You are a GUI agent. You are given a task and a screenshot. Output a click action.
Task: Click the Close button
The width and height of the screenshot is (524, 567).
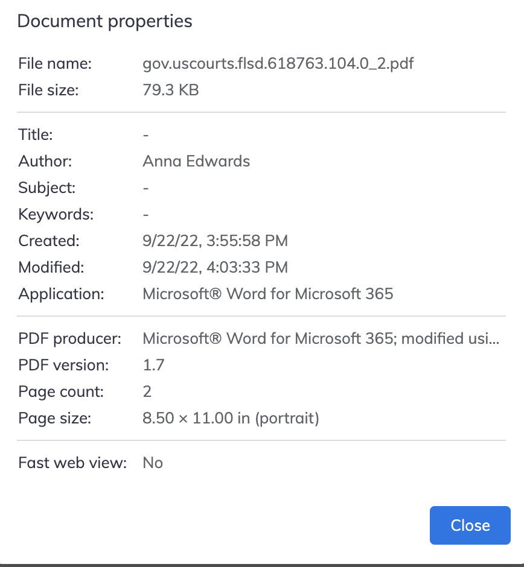pos(470,525)
